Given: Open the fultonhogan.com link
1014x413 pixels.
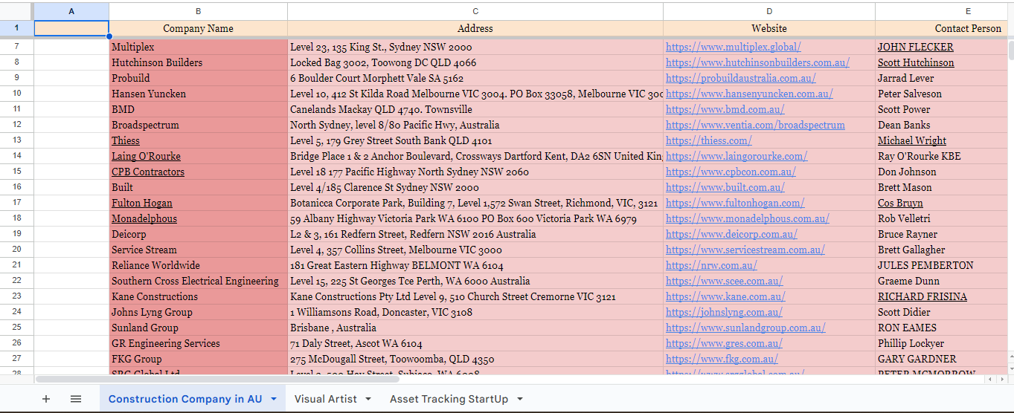Looking at the screenshot, I should click(735, 203).
